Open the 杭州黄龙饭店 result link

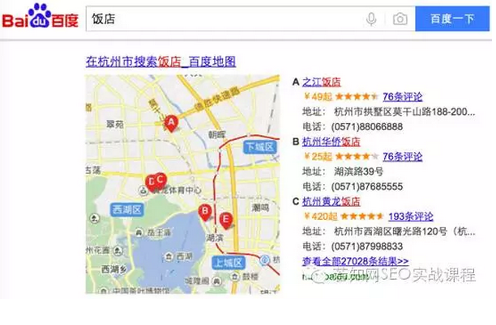pos(331,201)
